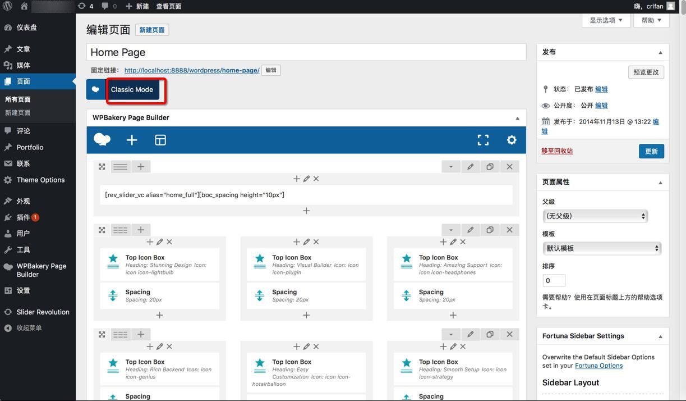
Task: Select Top Icon Box Visual Builder element
Action: (306, 265)
